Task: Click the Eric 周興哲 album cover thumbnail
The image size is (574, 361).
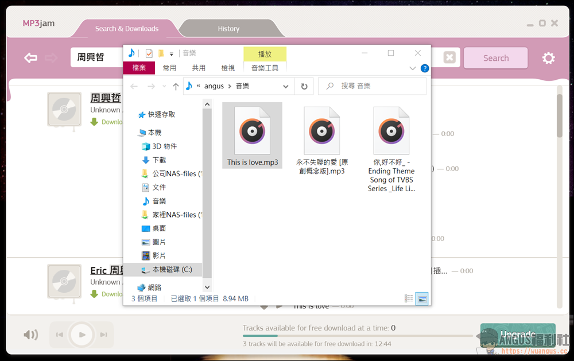Action: coord(64,281)
